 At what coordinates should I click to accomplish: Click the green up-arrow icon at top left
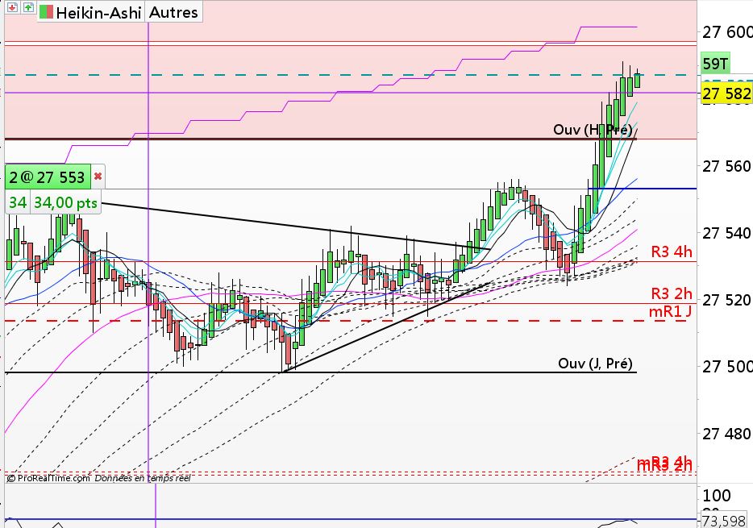point(28,6)
